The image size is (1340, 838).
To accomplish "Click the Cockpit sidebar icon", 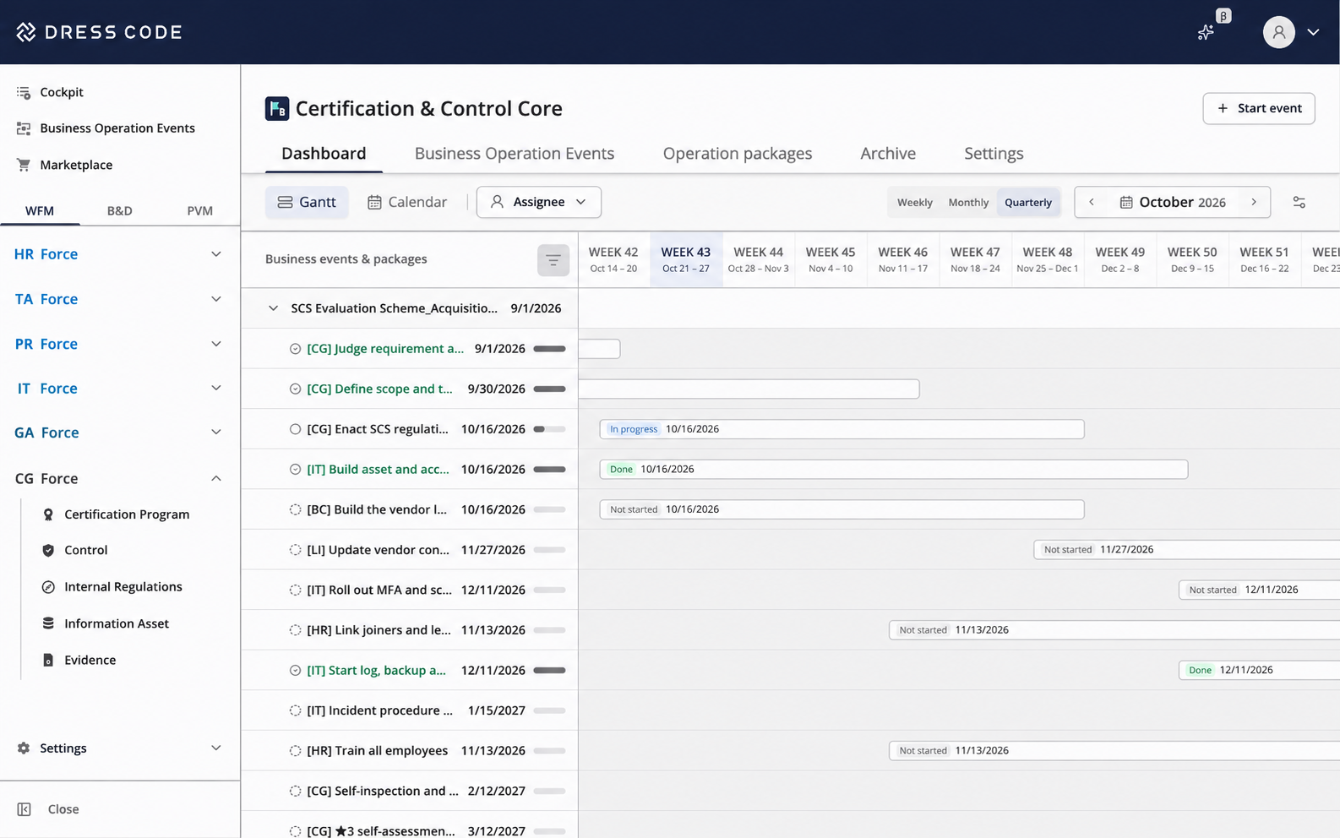I will tap(24, 92).
